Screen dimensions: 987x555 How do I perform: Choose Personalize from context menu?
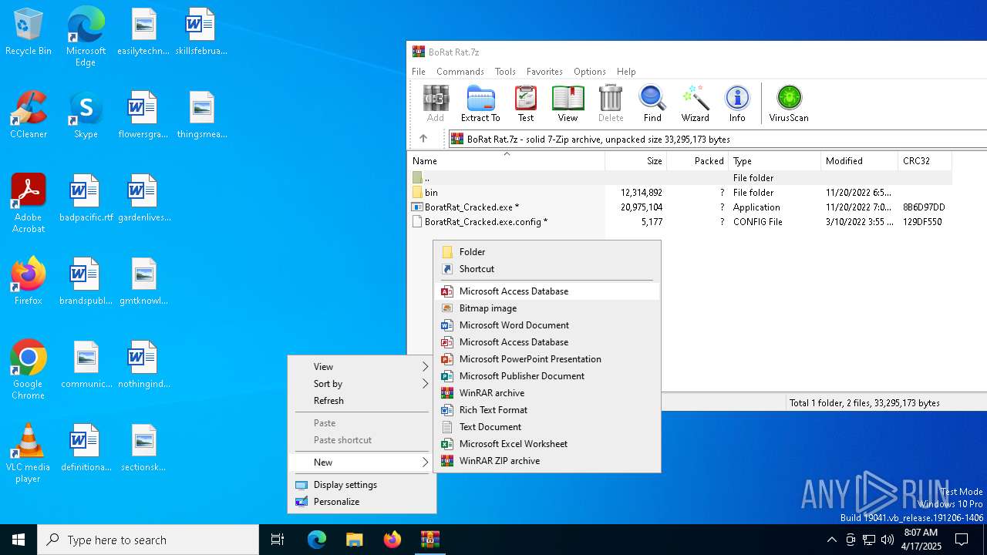pos(362,501)
